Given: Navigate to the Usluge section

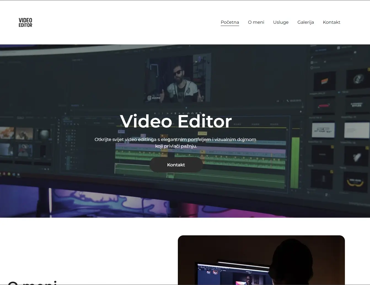Looking at the screenshot, I should point(281,22).
